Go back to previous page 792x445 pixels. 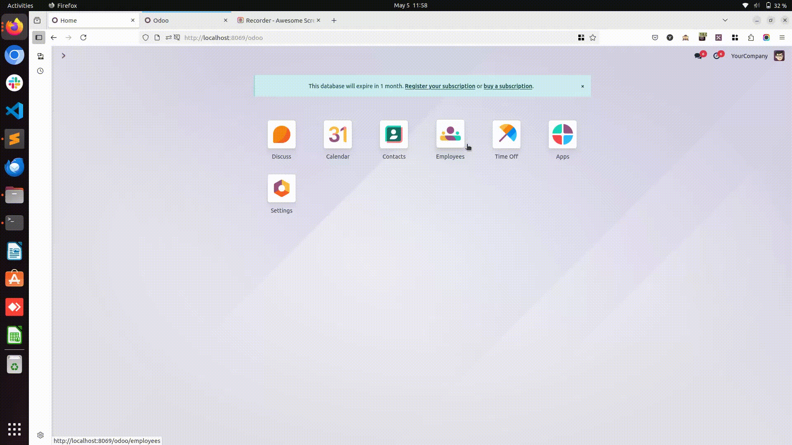pos(54,37)
